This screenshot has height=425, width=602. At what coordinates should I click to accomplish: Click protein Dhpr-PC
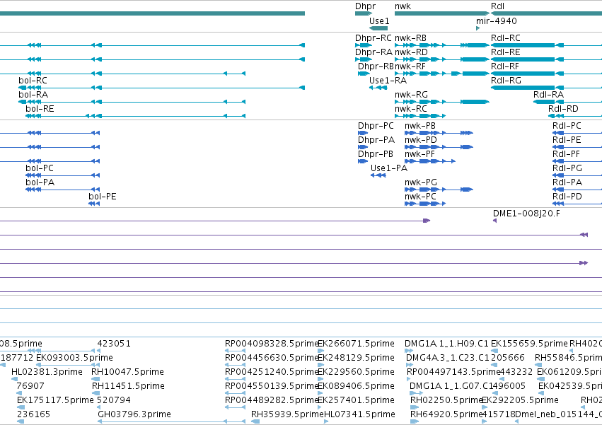click(x=376, y=126)
